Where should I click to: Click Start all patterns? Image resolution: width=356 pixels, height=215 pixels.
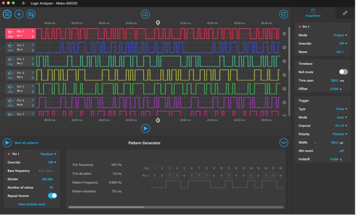tap(26, 143)
